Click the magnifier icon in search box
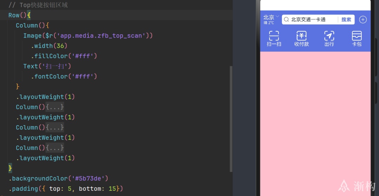Screen dimensions: 379x196 coord(286,20)
